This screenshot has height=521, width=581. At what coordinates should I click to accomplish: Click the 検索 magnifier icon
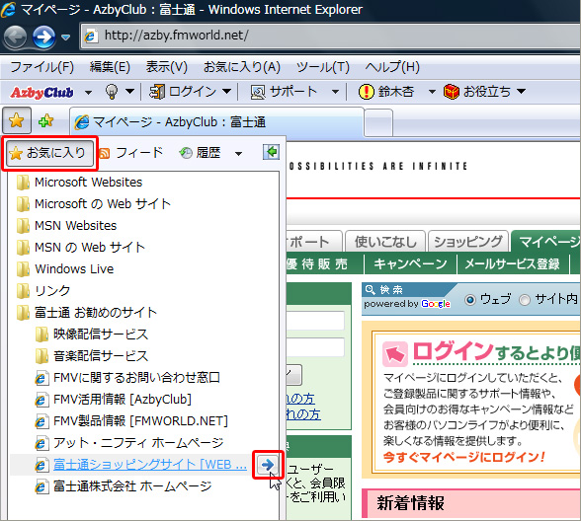pyautogui.click(x=371, y=289)
